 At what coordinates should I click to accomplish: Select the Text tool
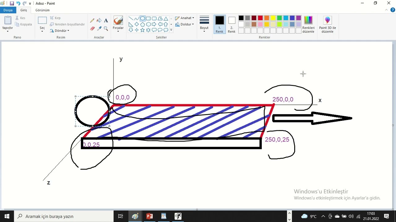point(106,21)
